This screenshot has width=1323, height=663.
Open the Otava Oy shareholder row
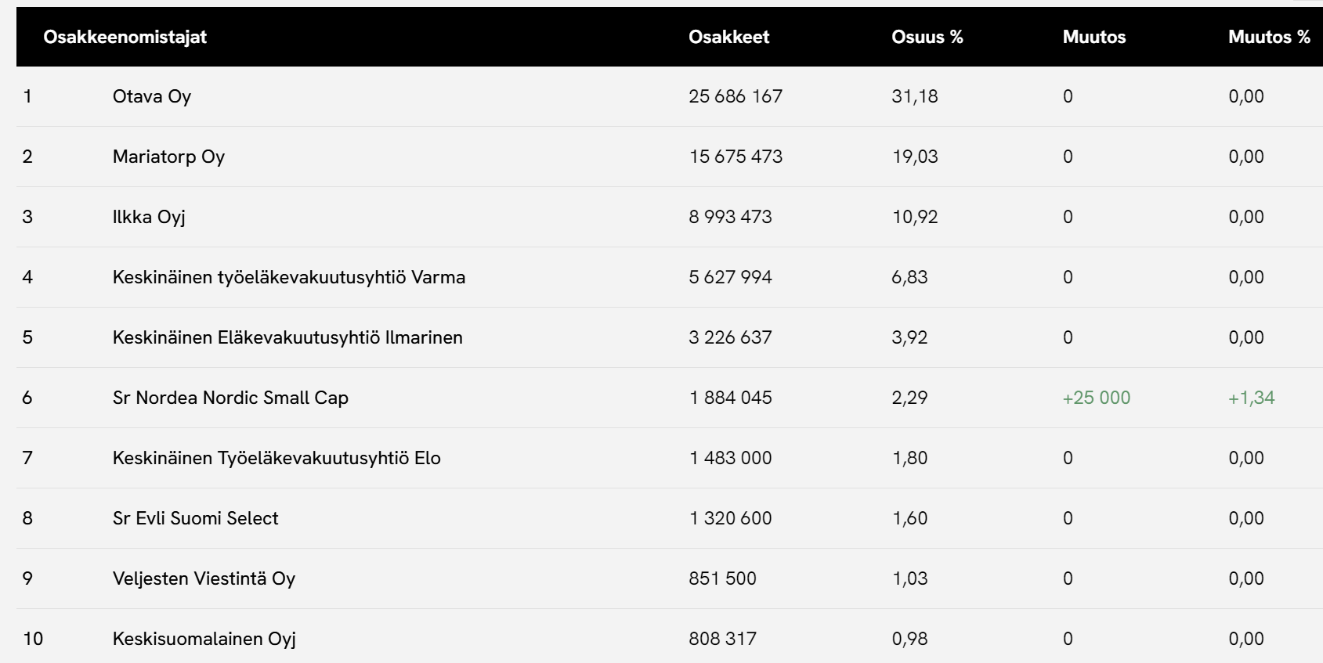coord(152,96)
